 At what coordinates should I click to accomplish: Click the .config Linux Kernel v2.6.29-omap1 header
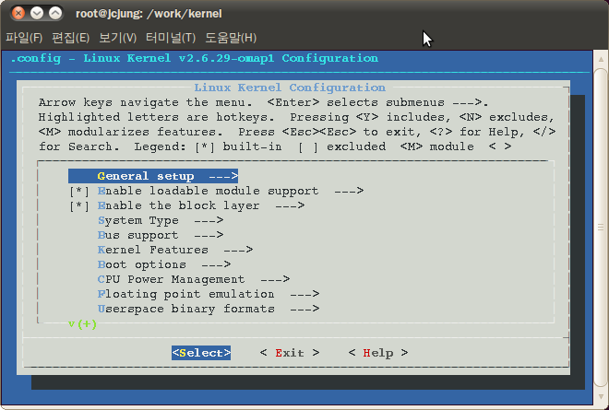[x=194, y=58]
